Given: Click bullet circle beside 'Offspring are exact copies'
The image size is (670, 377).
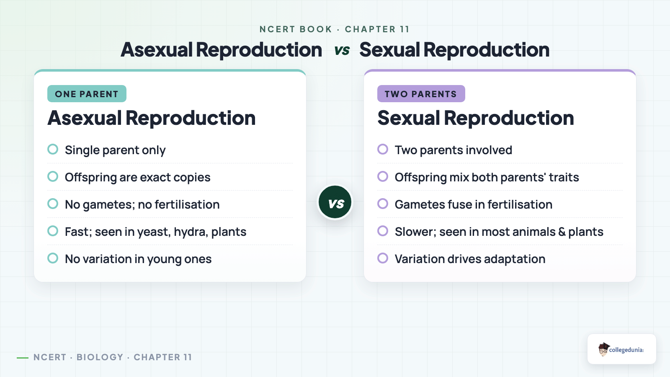Looking at the screenshot, I should click(53, 176).
